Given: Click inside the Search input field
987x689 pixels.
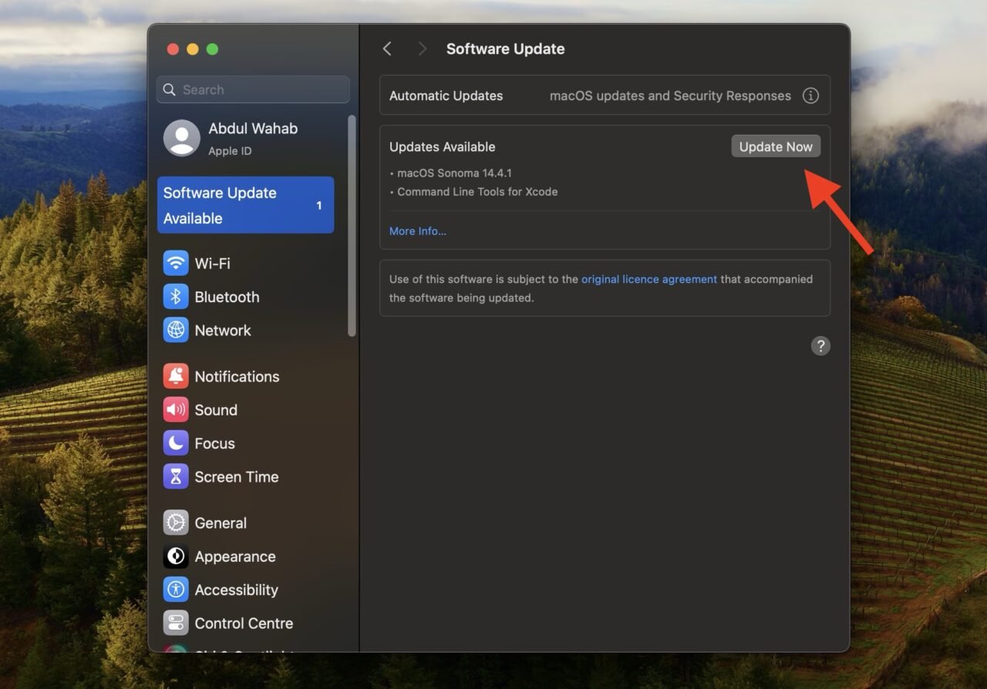Looking at the screenshot, I should click(x=253, y=89).
